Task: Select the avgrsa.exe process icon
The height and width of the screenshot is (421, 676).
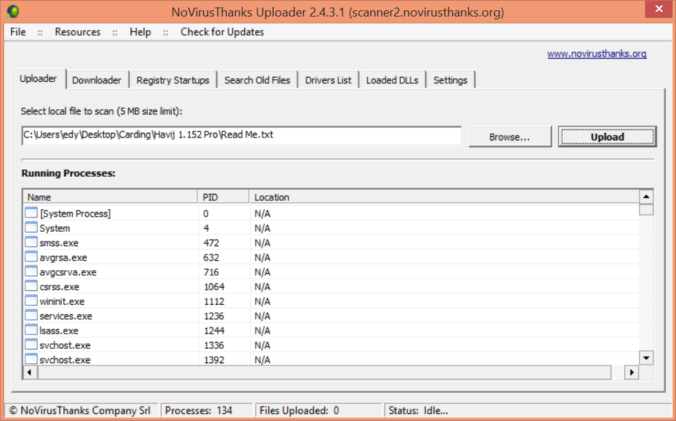Action: pos(31,257)
